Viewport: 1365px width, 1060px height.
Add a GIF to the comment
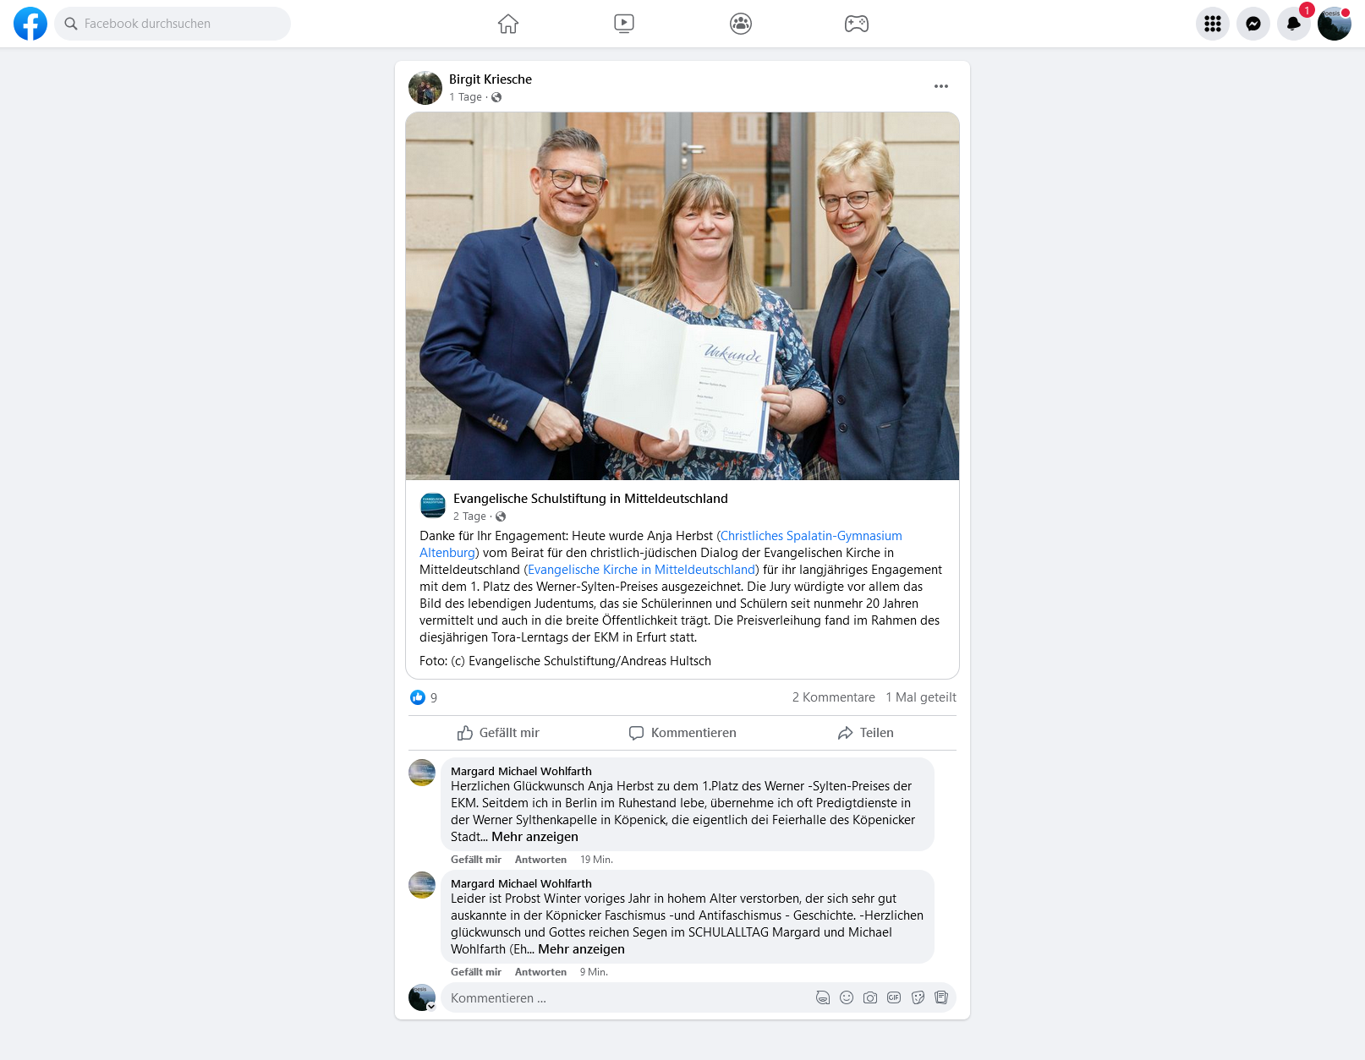tap(894, 997)
